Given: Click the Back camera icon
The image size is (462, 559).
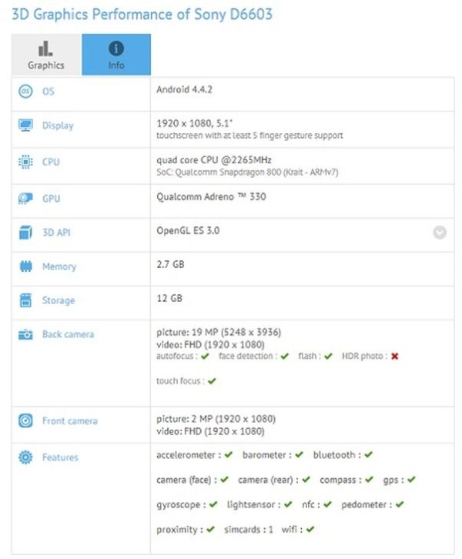Looking at the screenshot, I should click(x=25, y=335).
